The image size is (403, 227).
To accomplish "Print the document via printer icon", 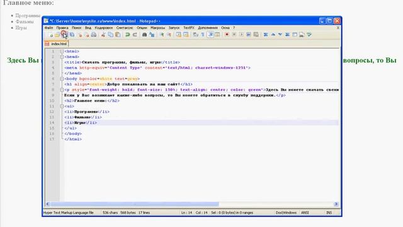I will pos(94,35).
